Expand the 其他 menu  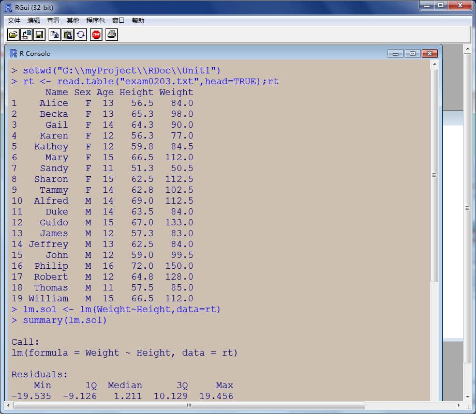tap(73, 21)
